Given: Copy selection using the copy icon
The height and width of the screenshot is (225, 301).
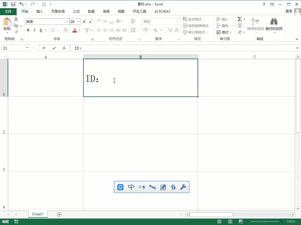Looking at the screenshot, I should [x=16, y=26].
